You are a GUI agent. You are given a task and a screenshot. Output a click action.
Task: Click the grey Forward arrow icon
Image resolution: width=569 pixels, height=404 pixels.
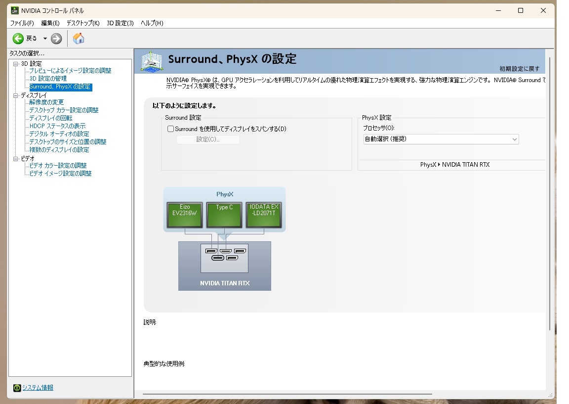click(x=56, y=39)
